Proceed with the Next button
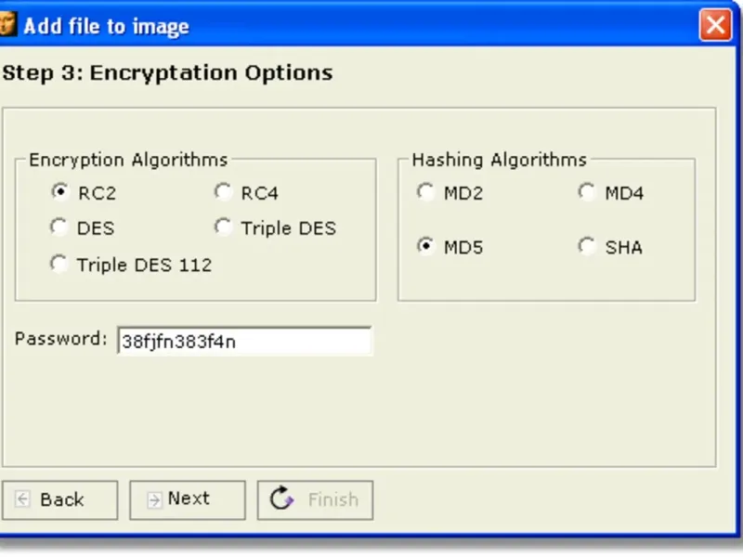Image resolution: width=743 pixels, height=557 pixels. 188,499
